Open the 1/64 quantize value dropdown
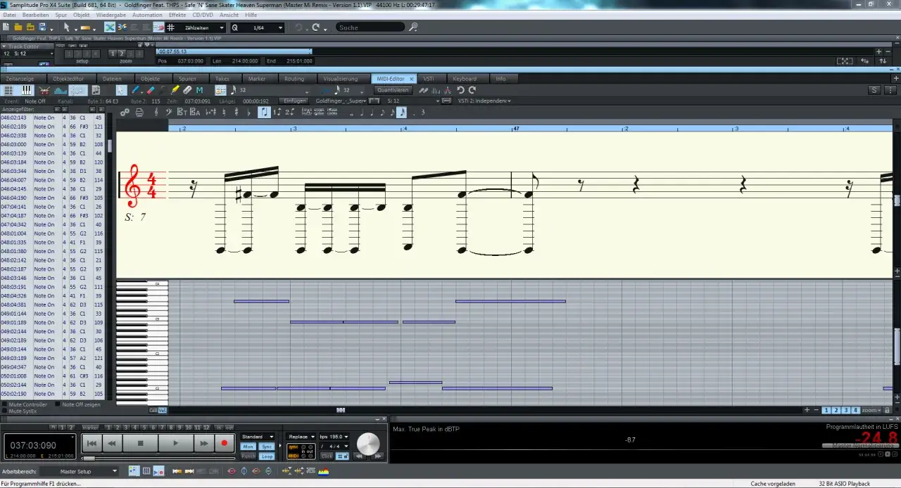This screenshot has height=488, width=901. [258, 27]
